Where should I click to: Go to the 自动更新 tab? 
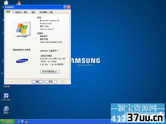coord(43,12)
